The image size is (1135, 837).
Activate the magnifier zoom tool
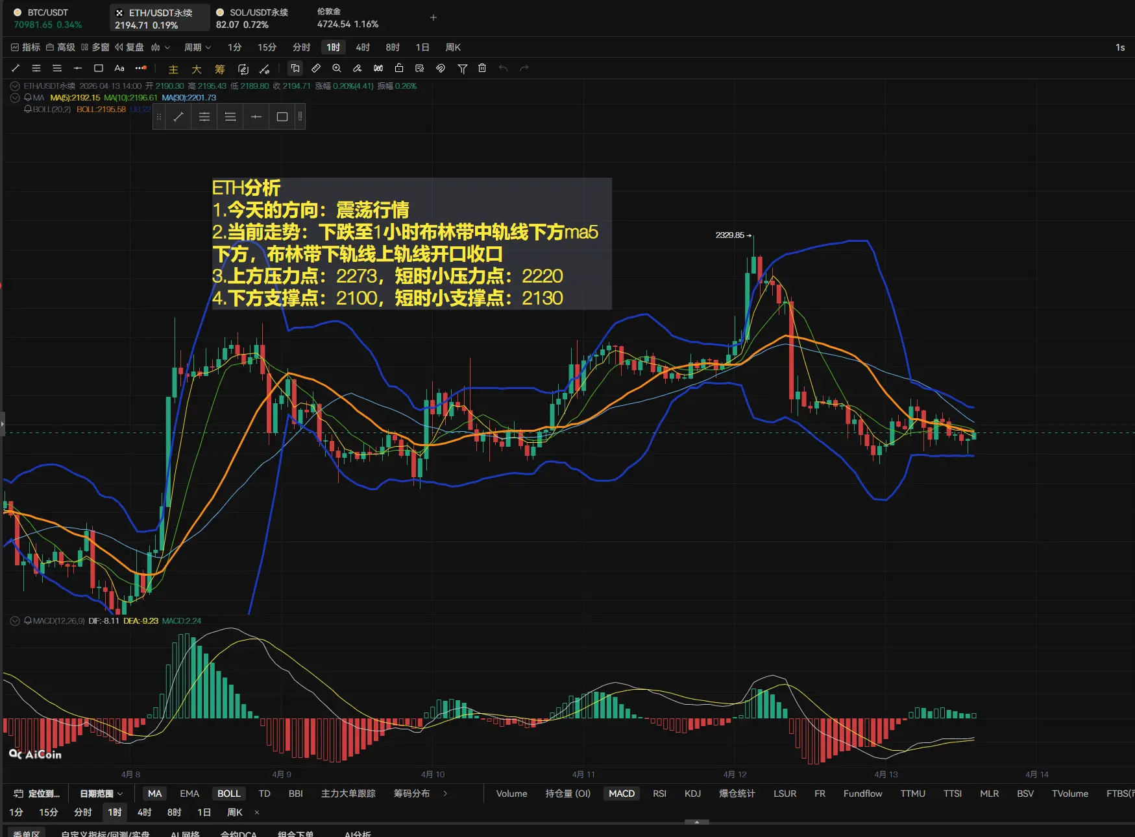coord(337,68)
